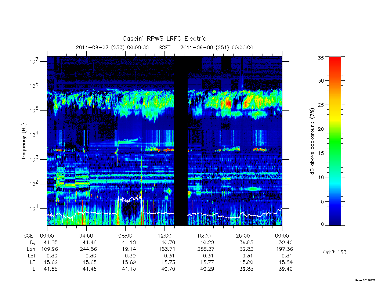The height and width of the screenshot is (282, 376).
Task: Click the "35" color bar tick label
Action: pyautogui.click(x=321, y=58)
